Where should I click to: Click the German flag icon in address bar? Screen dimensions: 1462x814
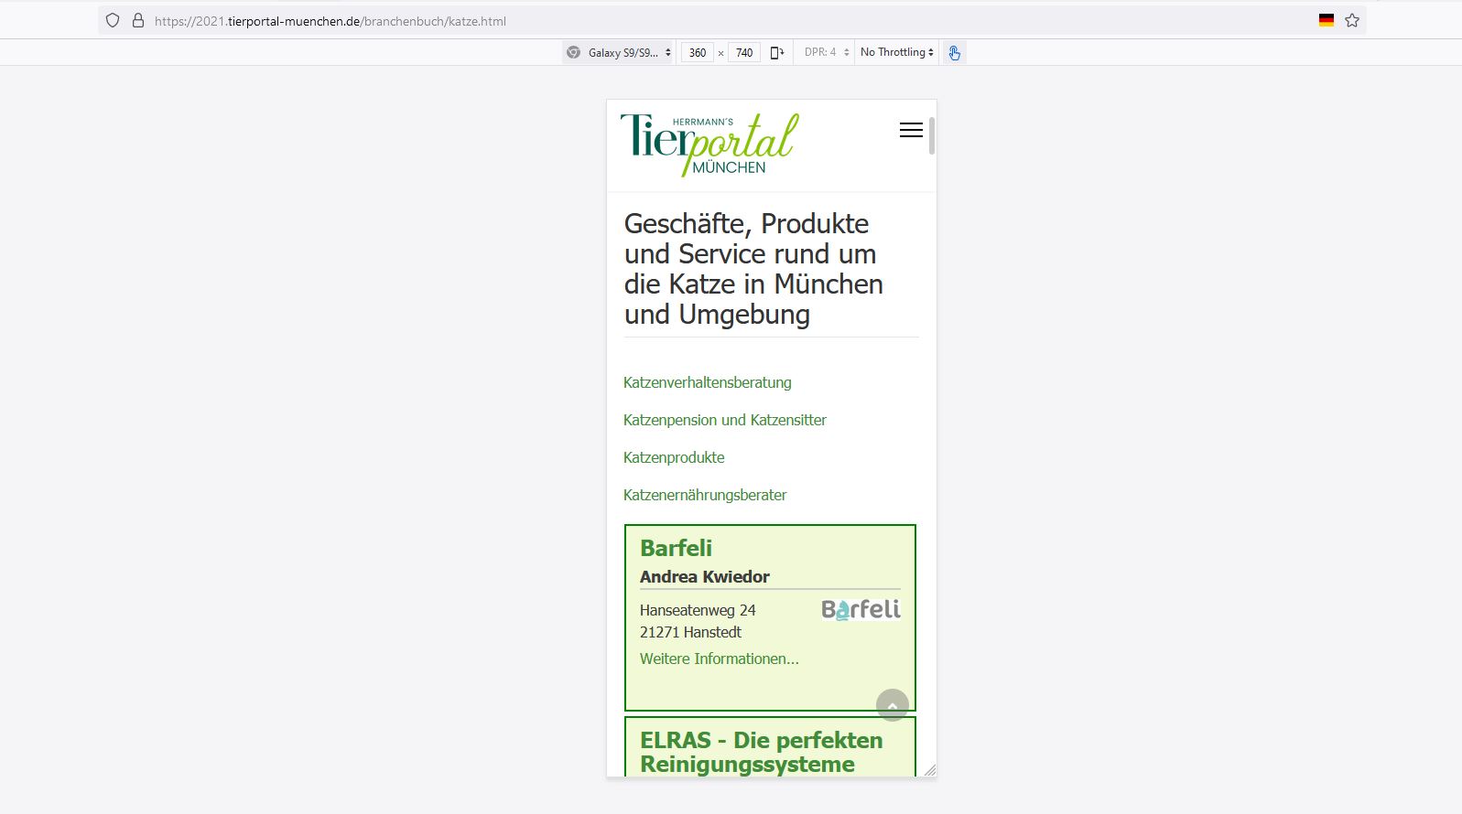1326,20
